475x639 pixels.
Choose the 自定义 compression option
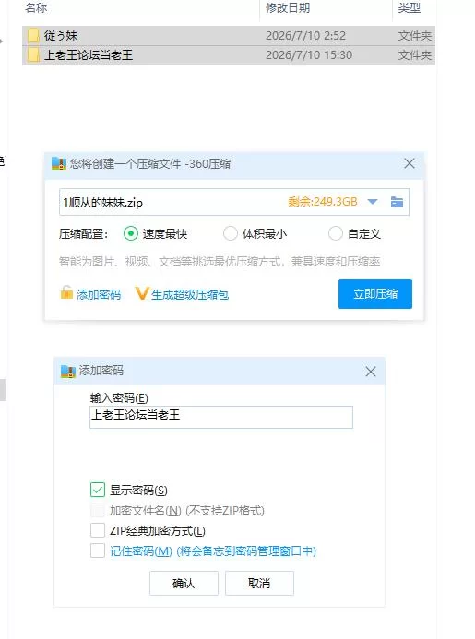(x=335, y=234)
